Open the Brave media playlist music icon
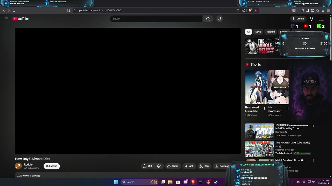The image size is (332, 186). click(x=302, y=10)
